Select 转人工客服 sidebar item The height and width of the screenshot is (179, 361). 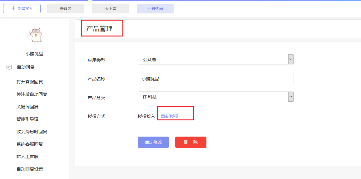point(27,157)
